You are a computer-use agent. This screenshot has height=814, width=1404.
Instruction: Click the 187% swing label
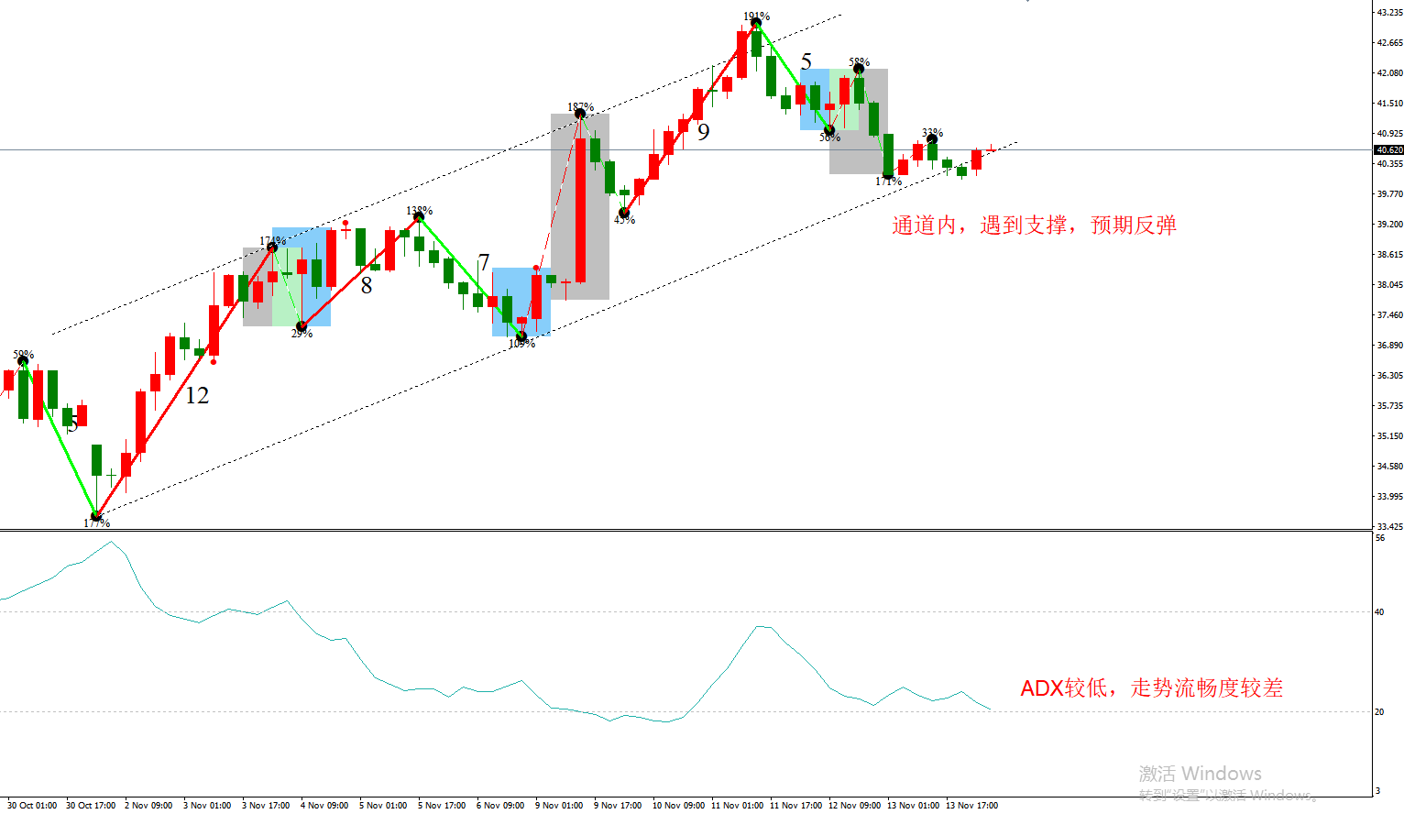(580, 107)
